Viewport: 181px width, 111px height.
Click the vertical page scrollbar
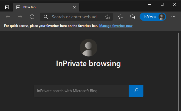coord(179,71)
